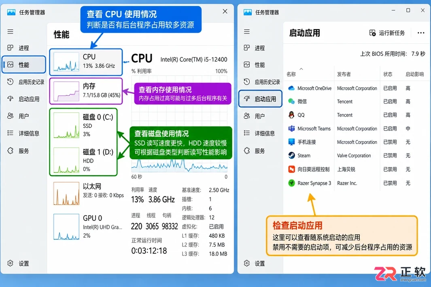Maximize the right Task Manager window
431x287 pixels.
[x=408, y=11]
